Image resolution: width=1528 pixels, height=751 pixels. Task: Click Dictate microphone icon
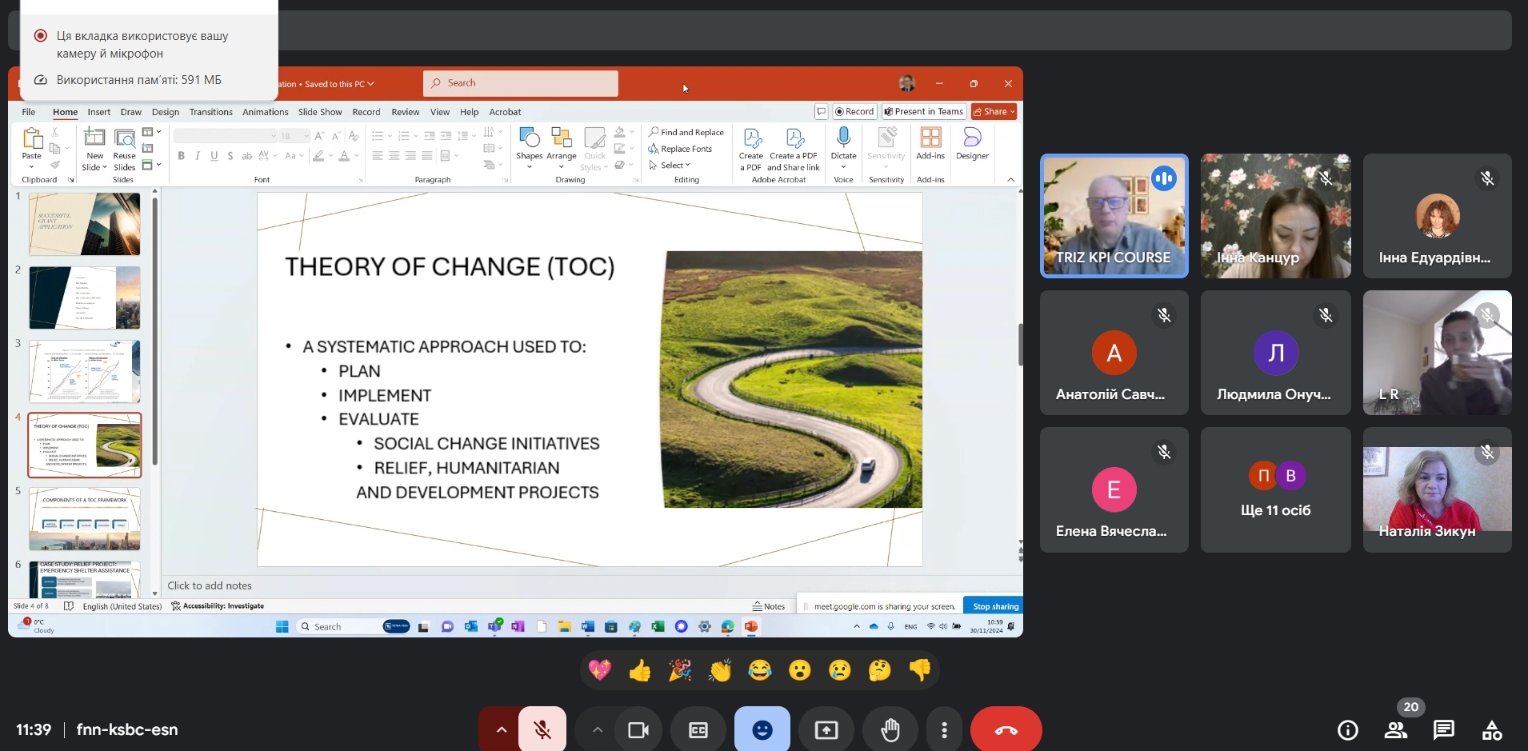point(843,138)
